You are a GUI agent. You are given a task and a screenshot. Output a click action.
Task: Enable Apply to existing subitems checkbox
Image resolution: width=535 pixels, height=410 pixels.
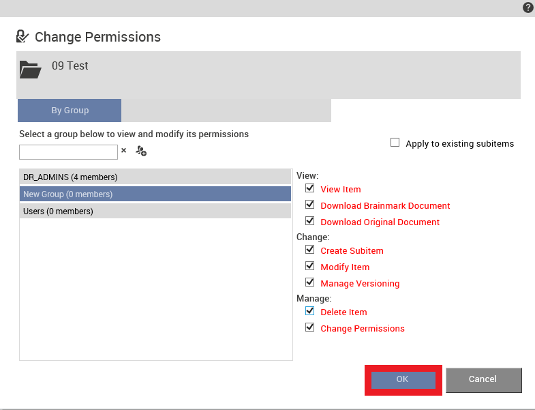point(395,143)
